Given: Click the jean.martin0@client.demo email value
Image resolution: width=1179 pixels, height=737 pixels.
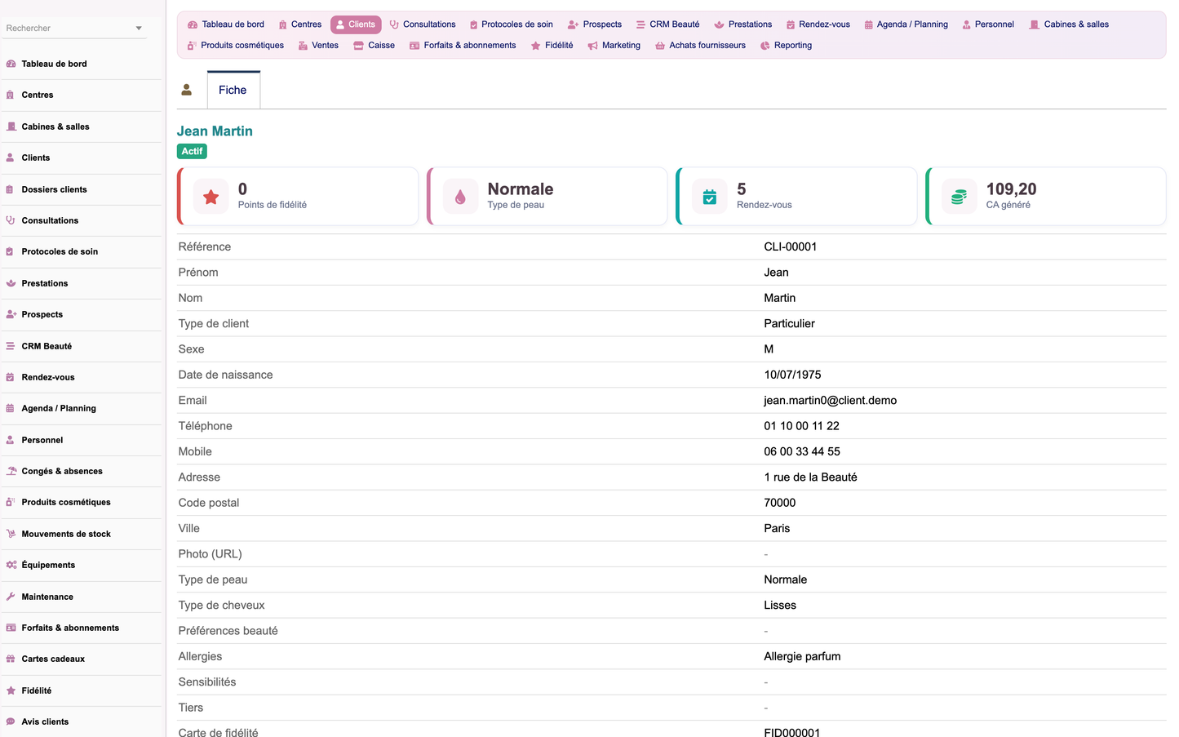Looking at the screenshot, I should coord(831,400).
